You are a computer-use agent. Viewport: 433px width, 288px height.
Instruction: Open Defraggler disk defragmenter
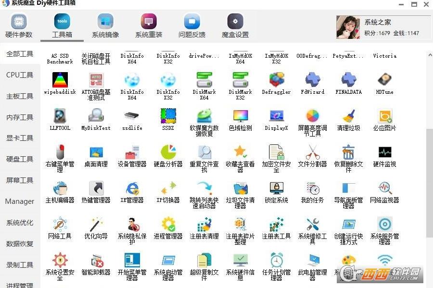tap(276, 84)
